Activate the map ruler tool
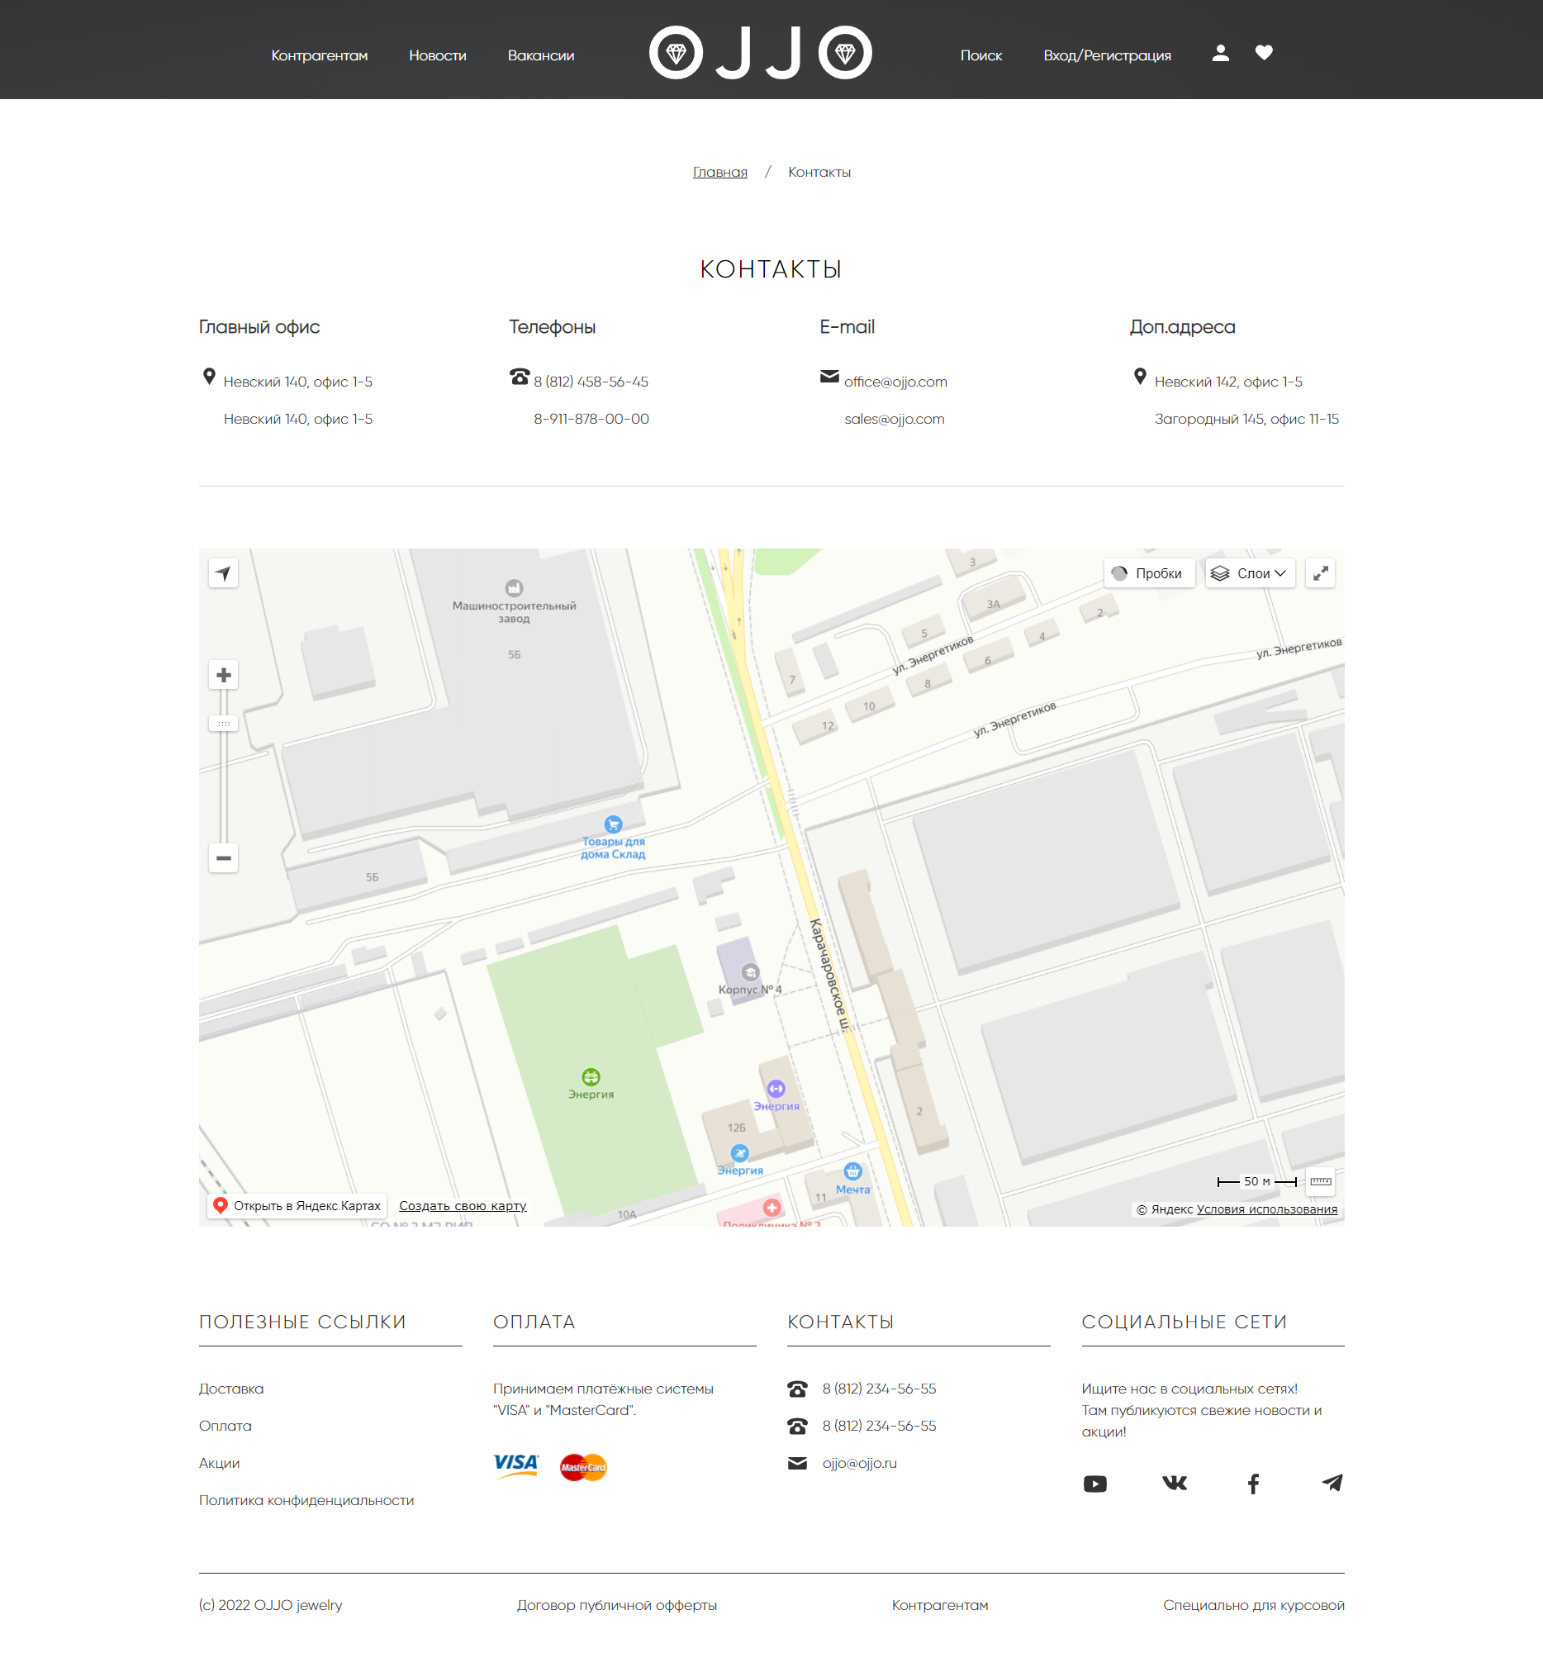The width and height of the screenshot is (1543, 1662). [x=1320, y=1181]
